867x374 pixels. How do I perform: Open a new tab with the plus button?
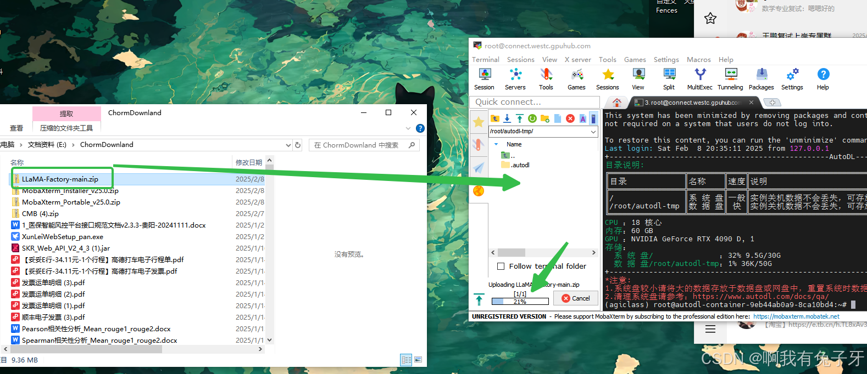click(772, 103)
